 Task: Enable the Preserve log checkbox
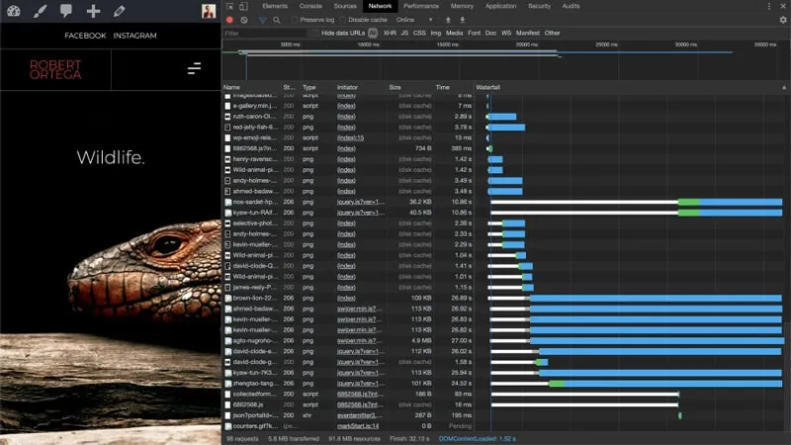point(295,19)
